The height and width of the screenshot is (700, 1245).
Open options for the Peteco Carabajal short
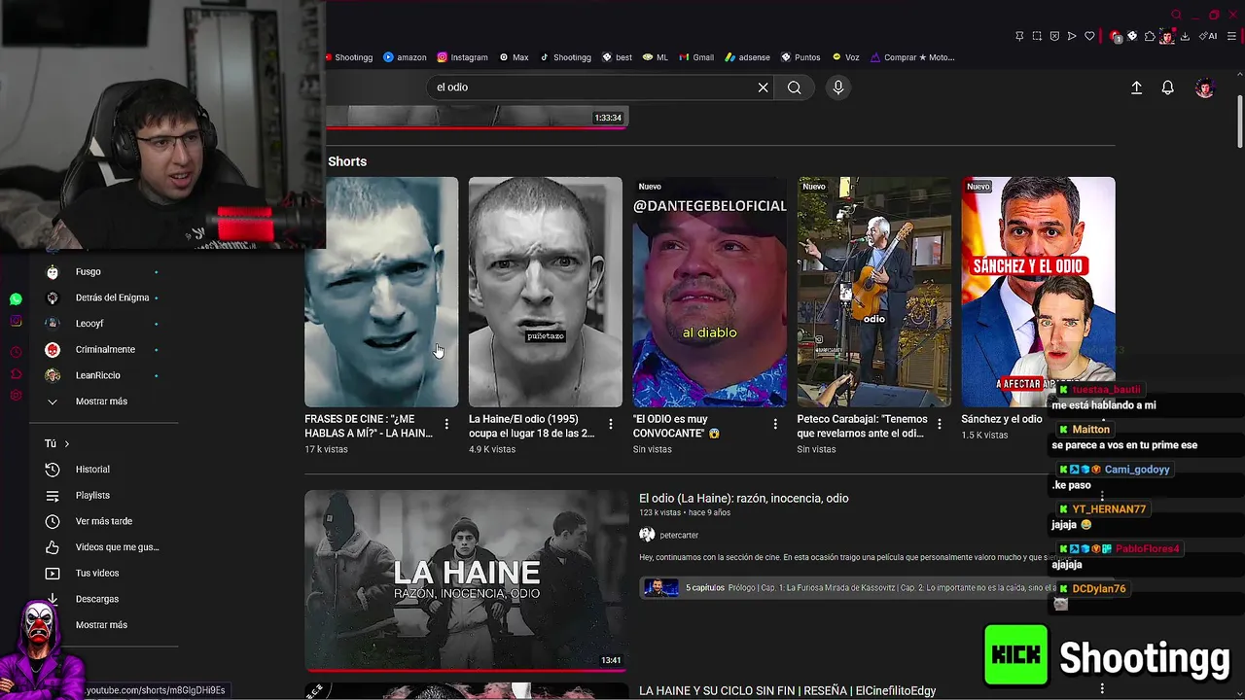(940, 424)
